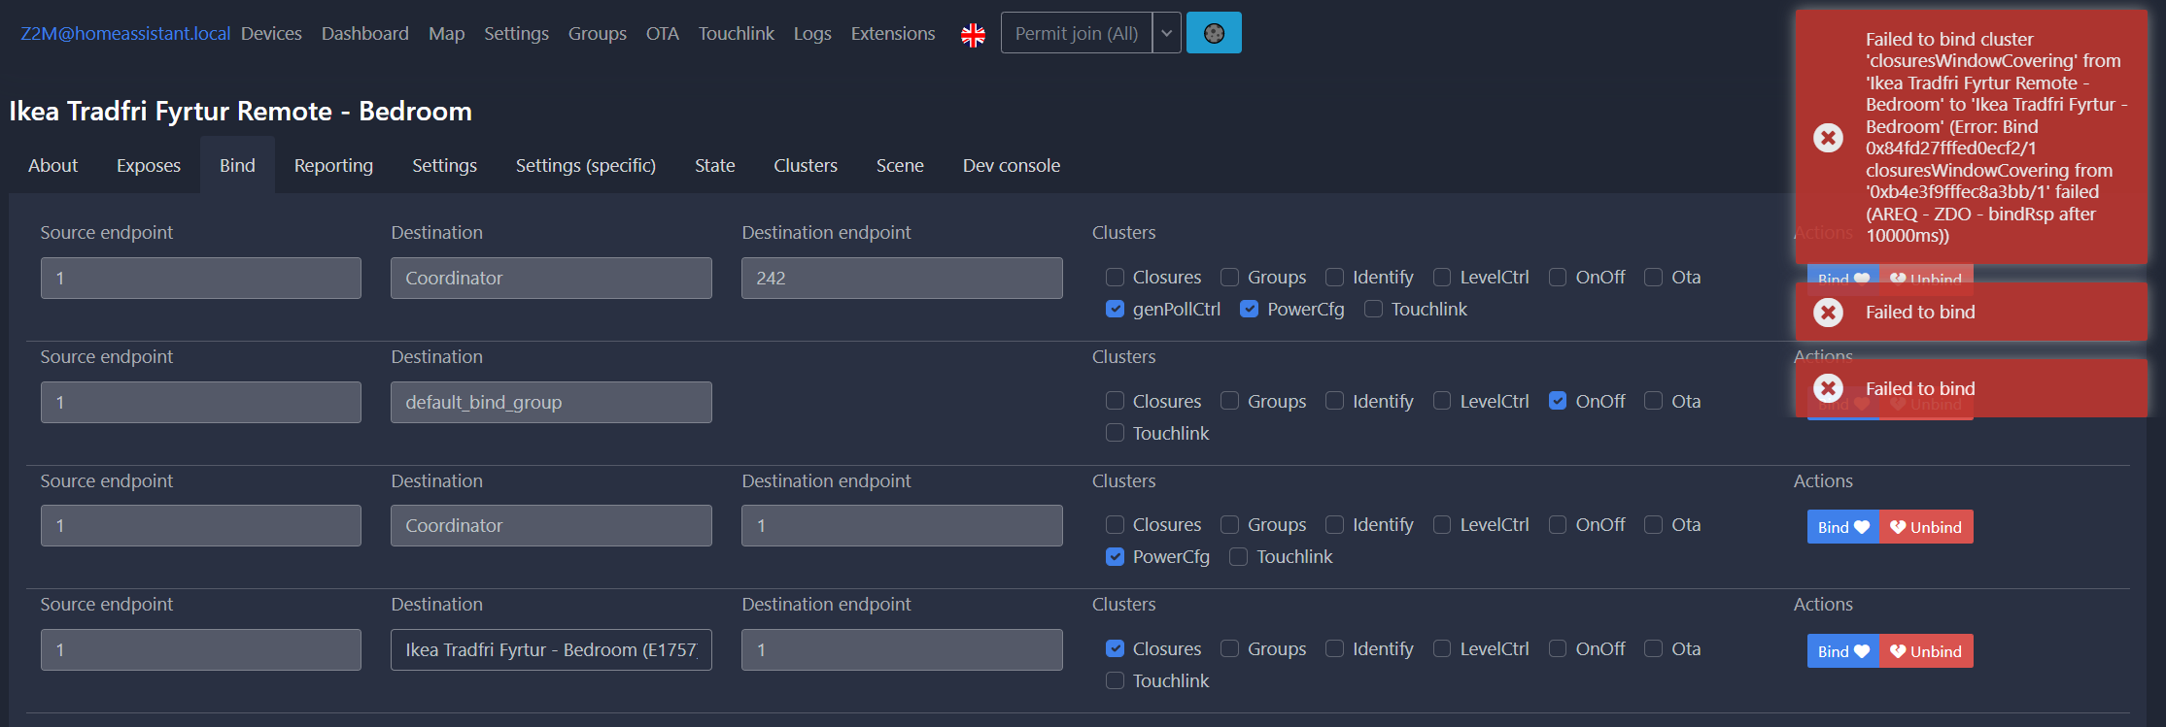Enable LevelCtrl in the default_bind_group row
Viewport: 2166px width, 727px height.
(1442, 401)
